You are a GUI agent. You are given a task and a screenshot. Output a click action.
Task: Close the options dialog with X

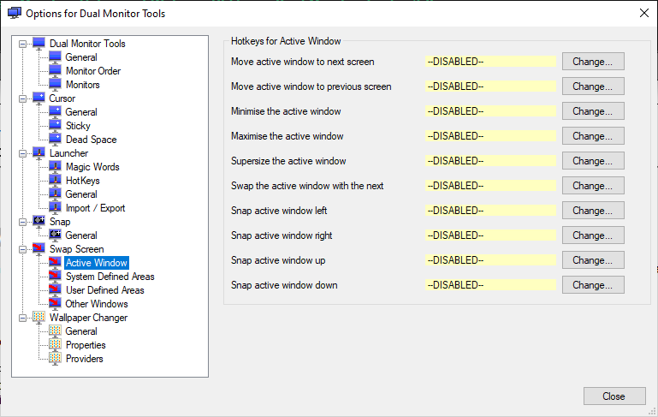tap(644, 13)
